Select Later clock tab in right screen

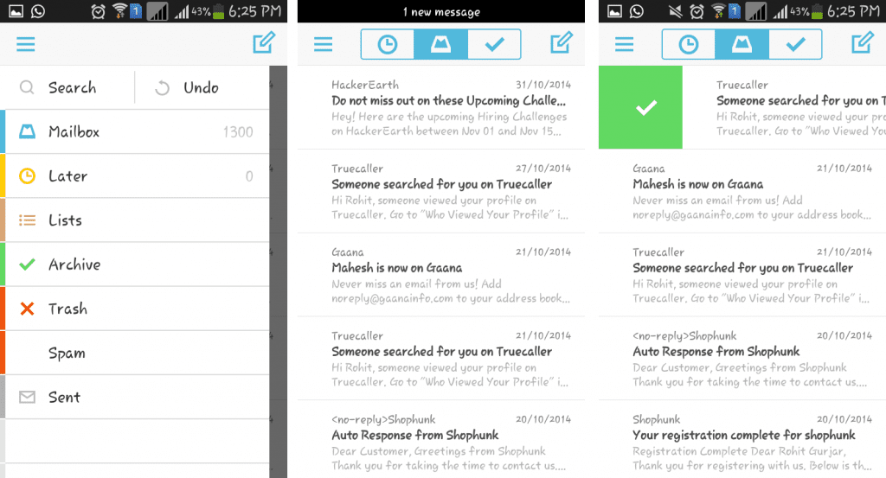click(x=689, y=44)
